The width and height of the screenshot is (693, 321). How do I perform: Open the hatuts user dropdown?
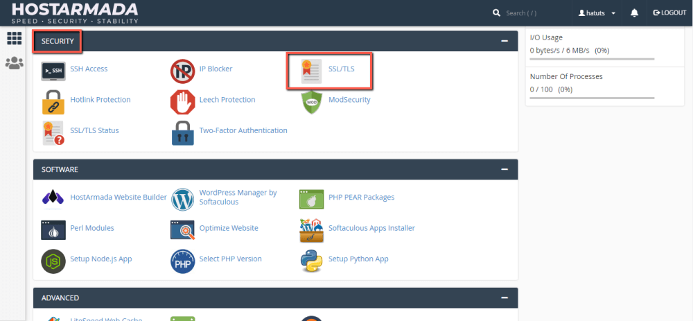pos(597,12)
